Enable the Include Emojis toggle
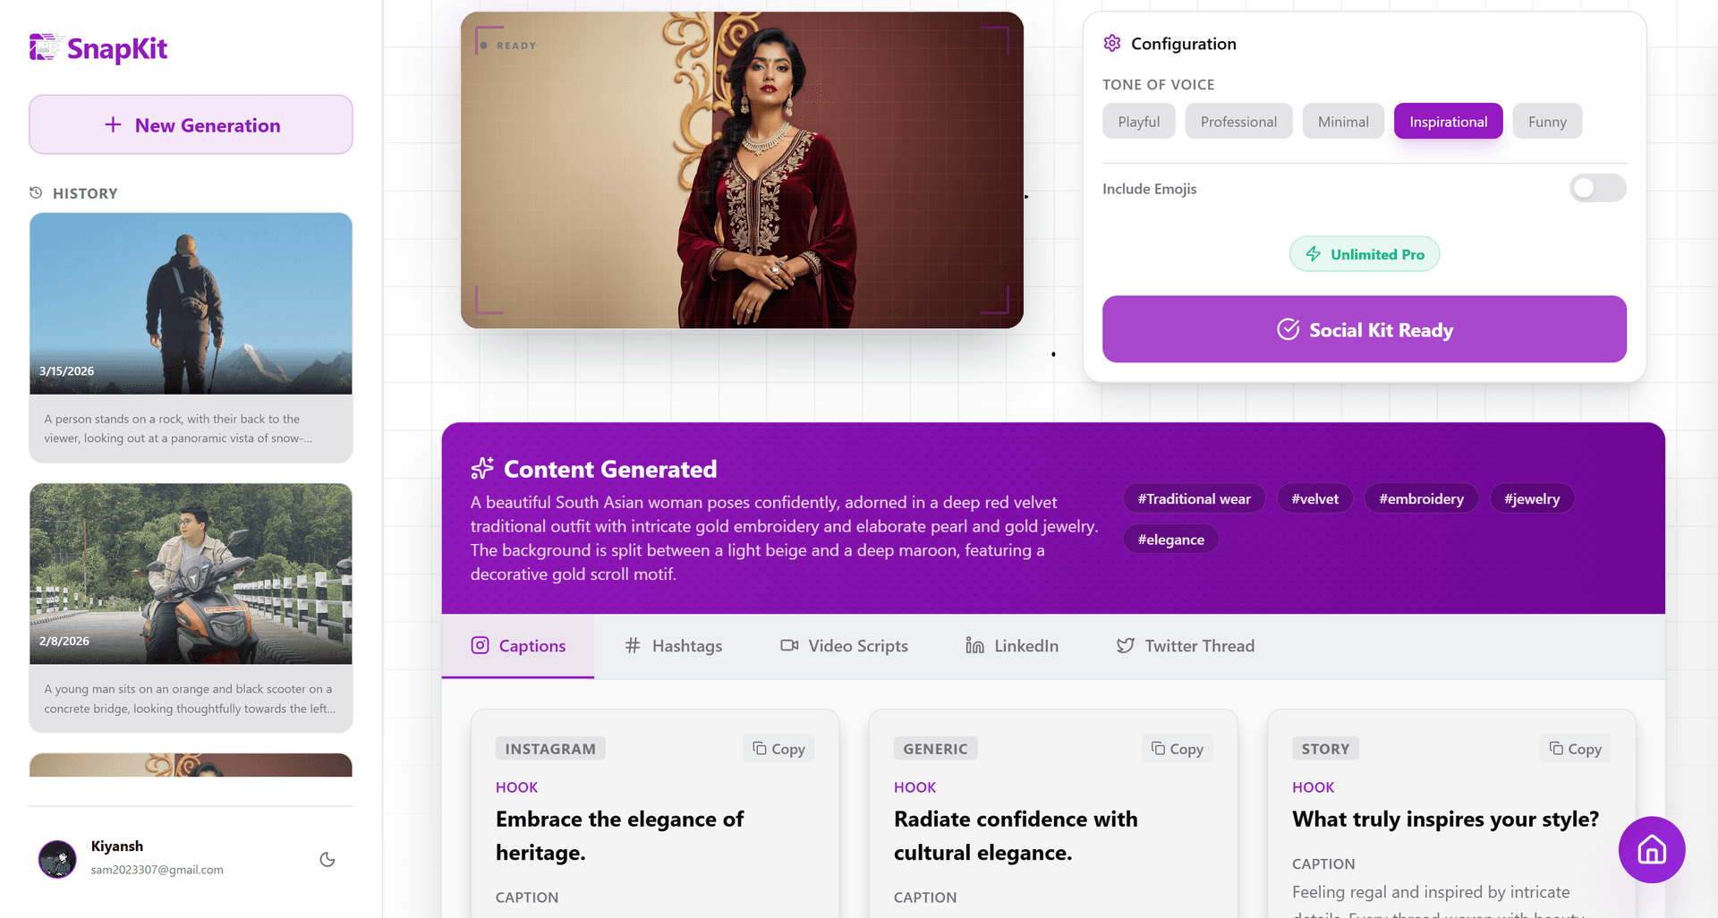The width and height of the screenshot is (1718, 918). point(1598,188)
